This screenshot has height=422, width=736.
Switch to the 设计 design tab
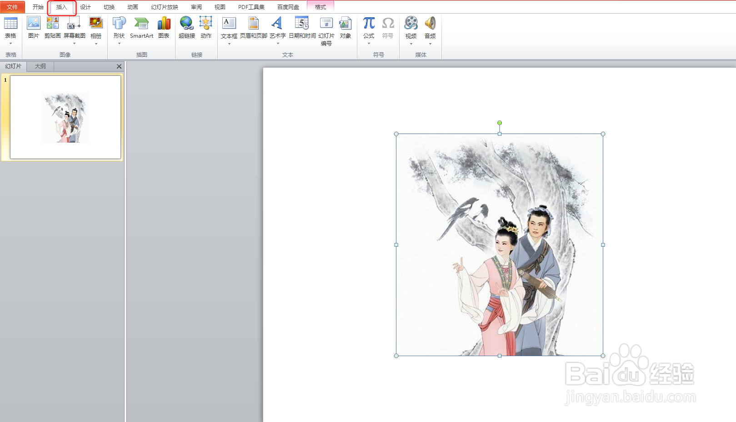(x=85, y=7)
